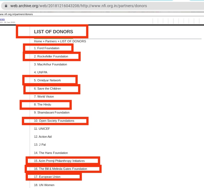The image size is (204, 188).
Task: Select the entry 11. UNICEF
Action: coord(42,129)
